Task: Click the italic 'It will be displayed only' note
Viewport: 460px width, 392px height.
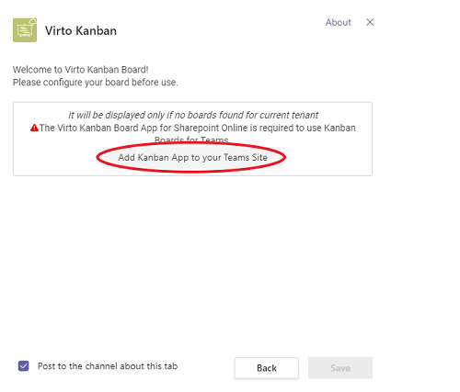Action: pyautogui.click(x=193, y=115)
